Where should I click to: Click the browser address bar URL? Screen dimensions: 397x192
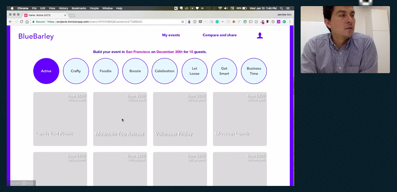coord(95,22)
